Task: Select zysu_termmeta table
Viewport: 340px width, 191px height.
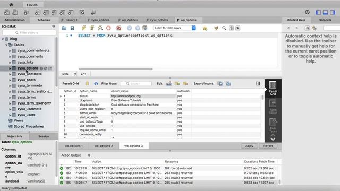Action: pyautogui.click(x=30, y=86)
